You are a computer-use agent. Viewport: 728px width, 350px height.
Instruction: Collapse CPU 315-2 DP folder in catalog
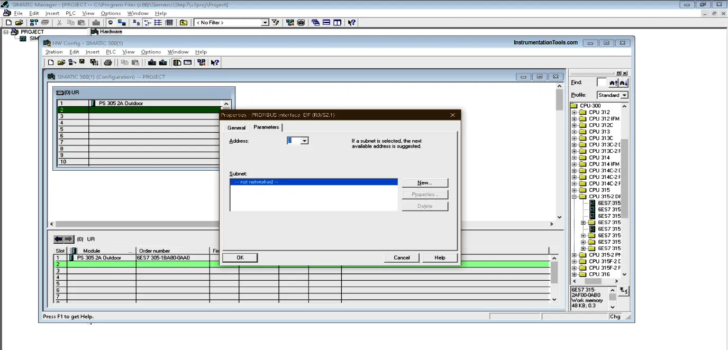(x=575, y=197)
